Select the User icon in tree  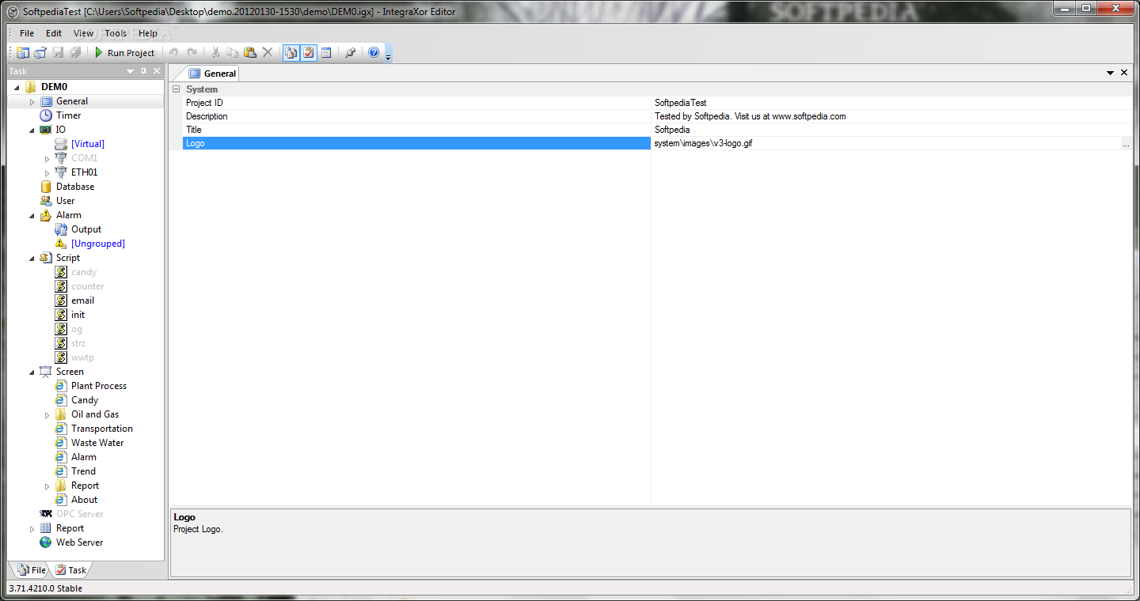click(46, 201)
